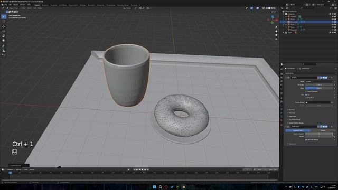Switch to the Modeling workspace tab
The height and width of the screenshot is (190, 338).
45,5
